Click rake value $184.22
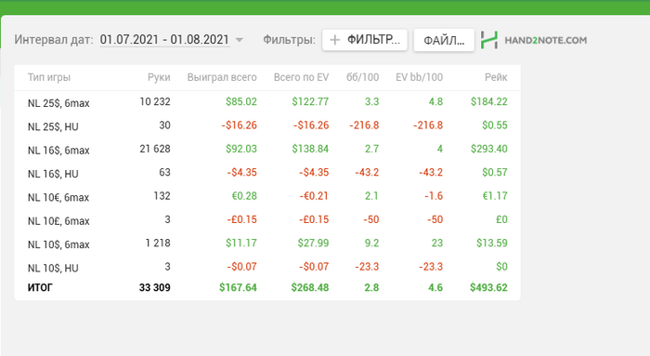 [x=488, y=101]
